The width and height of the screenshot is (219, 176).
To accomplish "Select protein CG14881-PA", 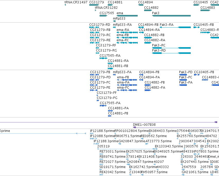I will click(x=110, y=111).
